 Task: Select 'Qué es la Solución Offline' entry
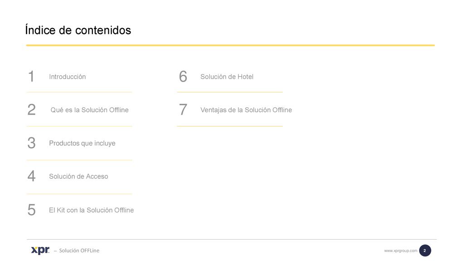pos(89,110)
